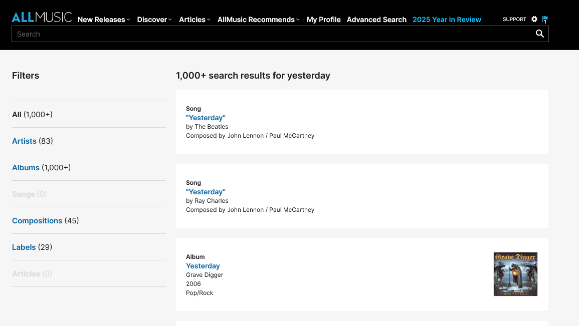Open the Articles dropdown in navigation
This screenshot has width=579, height=326.
click(x=195, y=20)
